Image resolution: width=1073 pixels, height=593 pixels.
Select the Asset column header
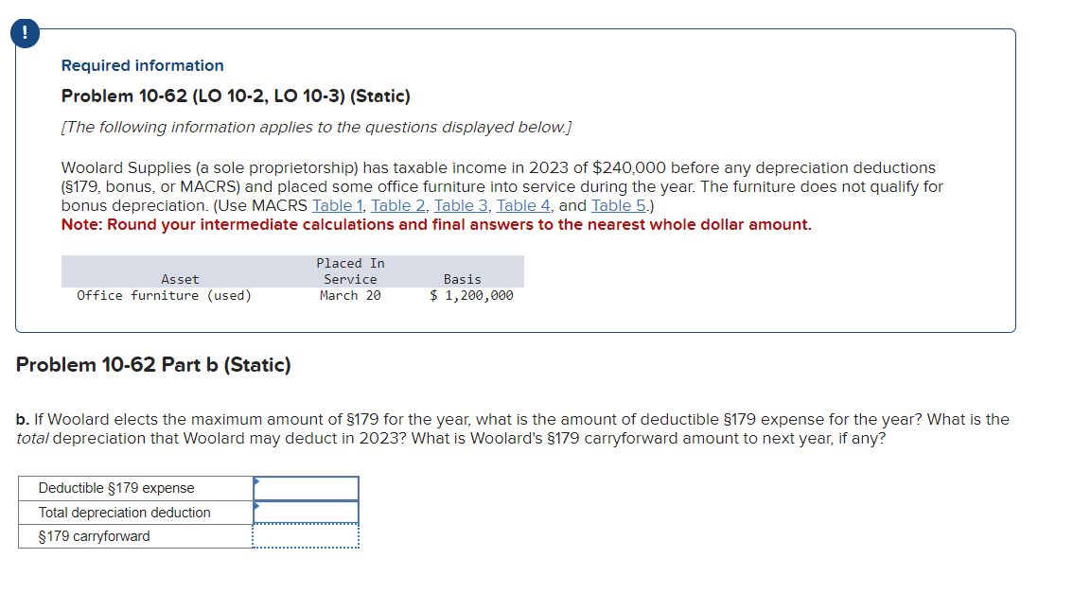(x=180, y=278)
